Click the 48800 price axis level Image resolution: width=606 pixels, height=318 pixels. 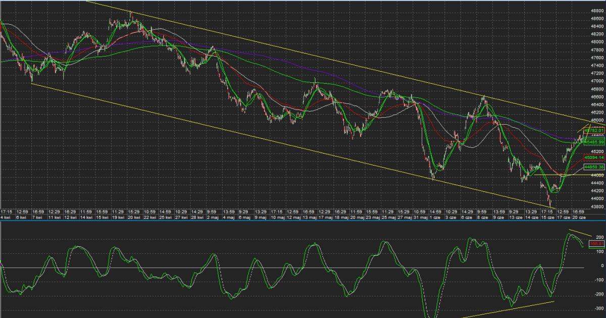(x=596, y=10)
